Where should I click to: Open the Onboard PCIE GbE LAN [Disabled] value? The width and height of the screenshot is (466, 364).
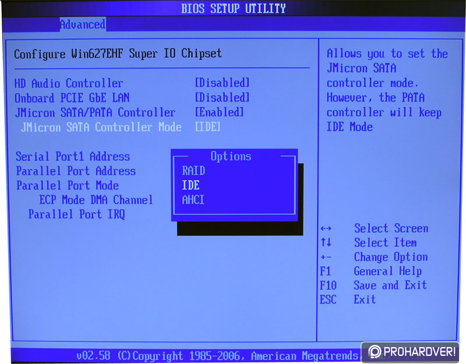click(x=222, y=97)
